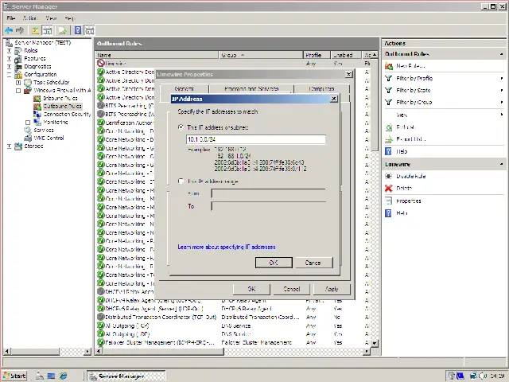509x382 pixels.
Task: Close the IP Address dialog
Action: point(334,99)
